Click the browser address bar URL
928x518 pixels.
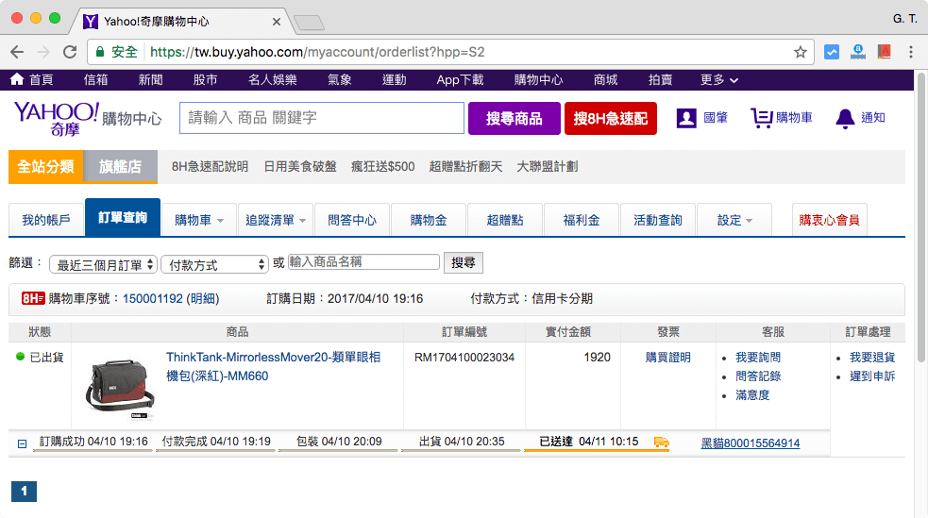[317, 52]
